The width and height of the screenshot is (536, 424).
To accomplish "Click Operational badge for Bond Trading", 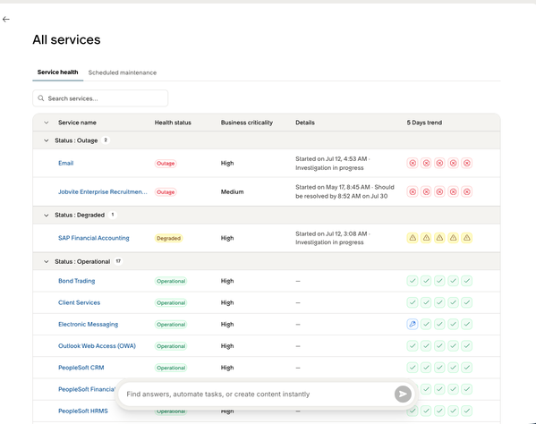I will coord(171,281).
